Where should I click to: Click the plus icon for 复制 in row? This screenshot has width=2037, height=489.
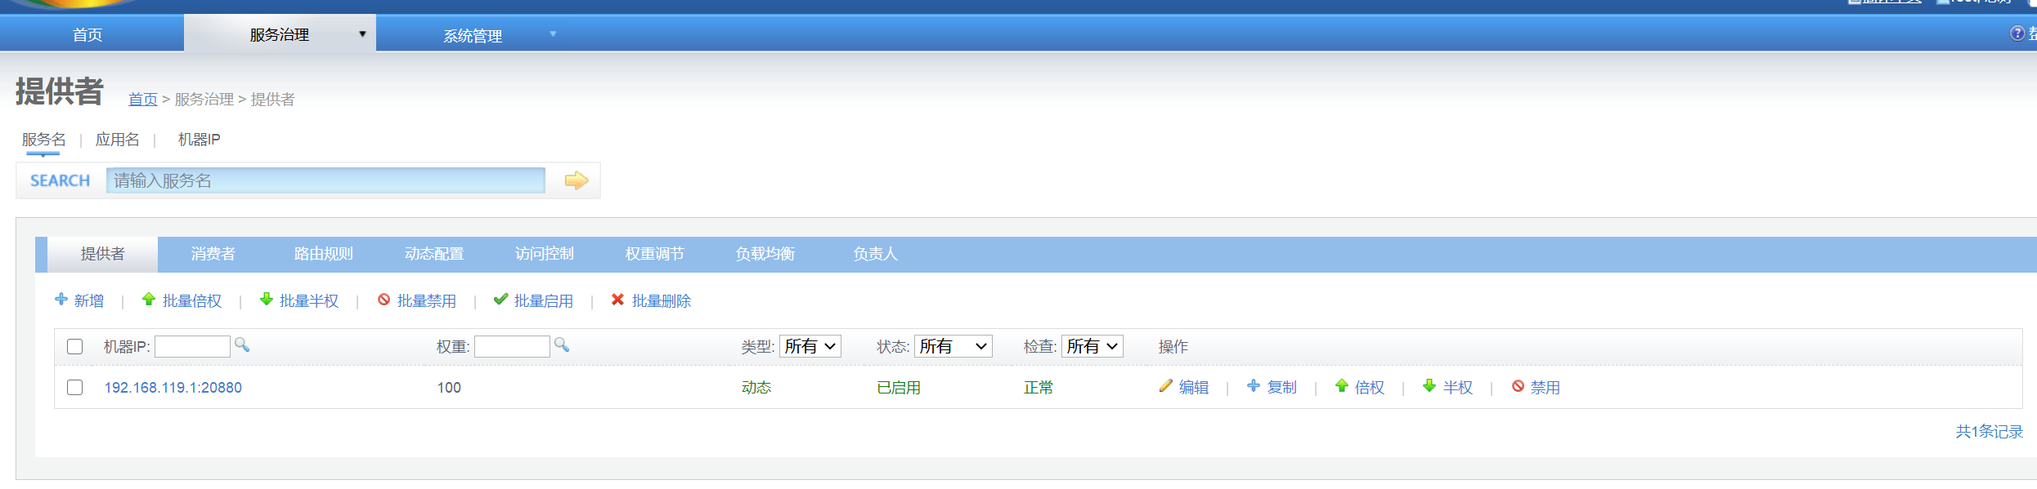tap(1254, 386)
